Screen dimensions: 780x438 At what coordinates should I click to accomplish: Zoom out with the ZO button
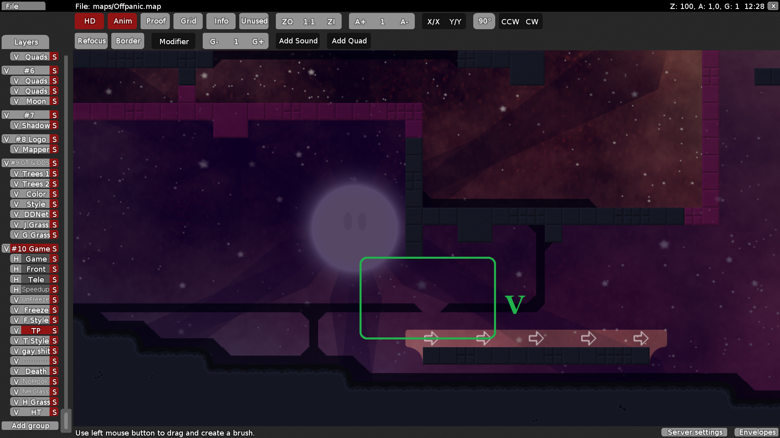287,21
